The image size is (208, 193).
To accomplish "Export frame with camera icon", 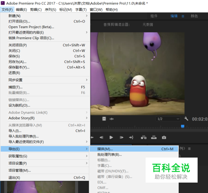I will click(164, 138).
